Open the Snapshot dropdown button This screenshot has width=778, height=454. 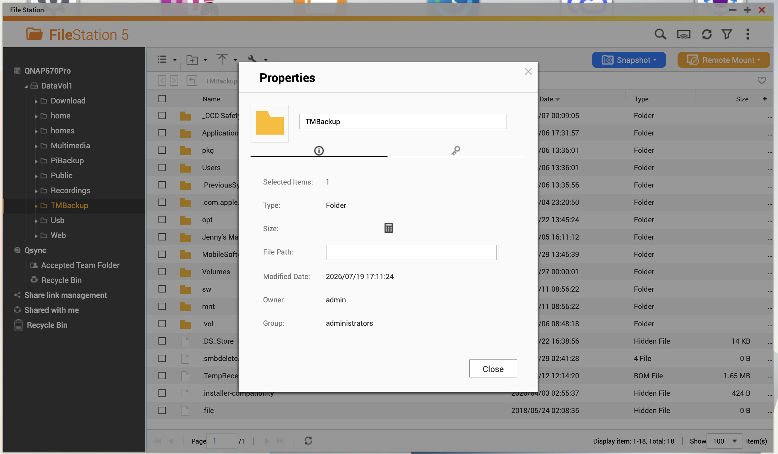[628, 60]
